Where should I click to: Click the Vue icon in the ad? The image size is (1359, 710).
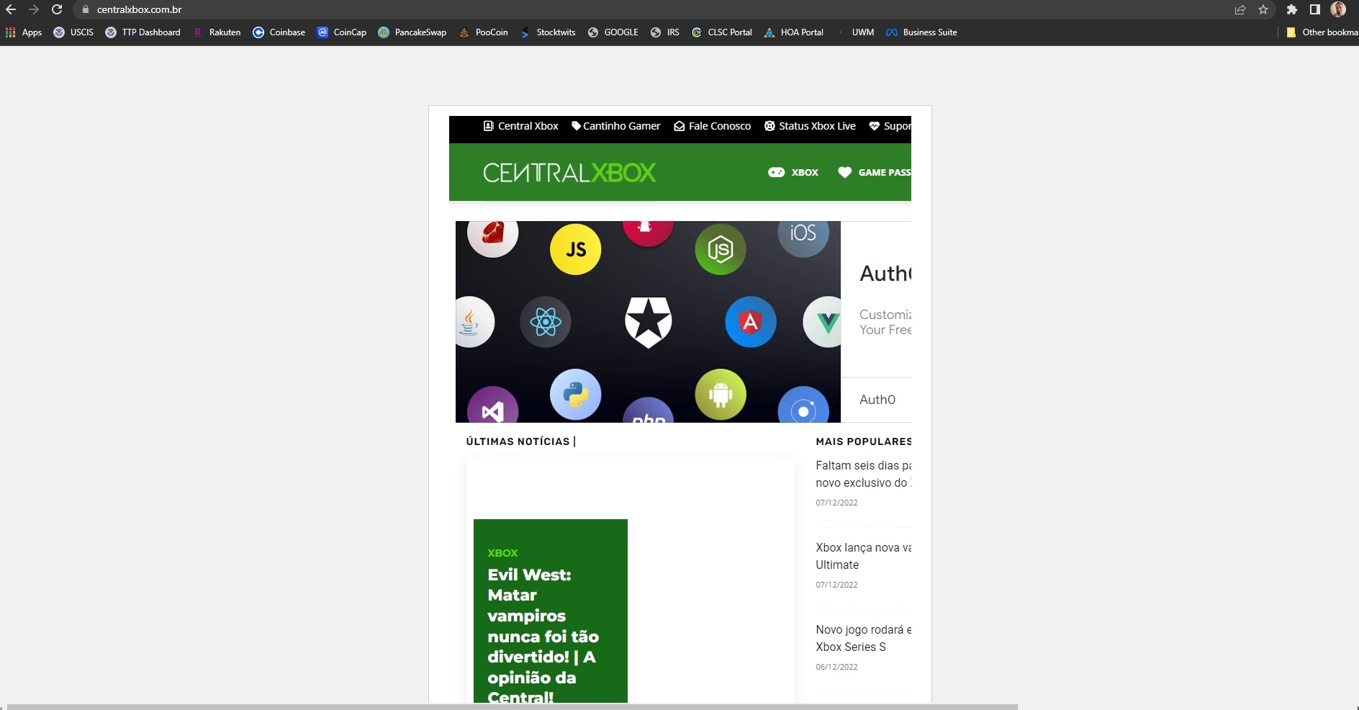[823, 322]
